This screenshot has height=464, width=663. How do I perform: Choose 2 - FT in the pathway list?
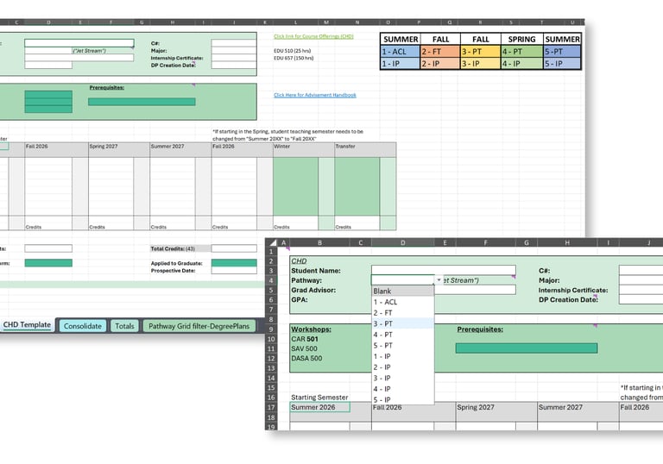[402, 313]
